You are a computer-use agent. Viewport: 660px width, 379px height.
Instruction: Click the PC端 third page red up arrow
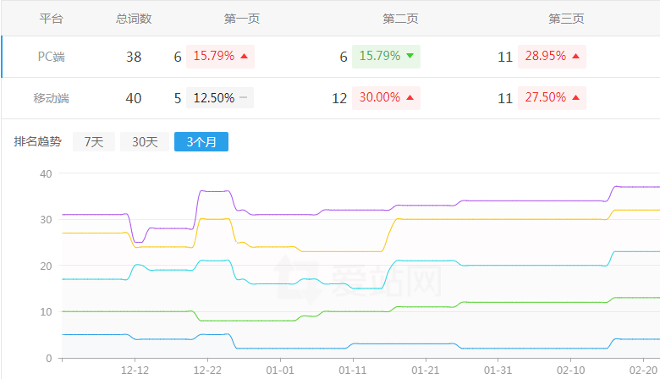[x=575, y=57]
